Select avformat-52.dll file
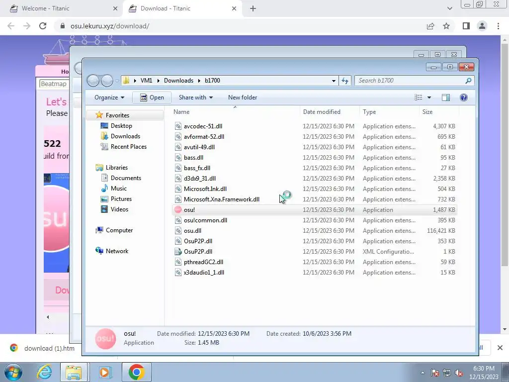 pos(204,137)
